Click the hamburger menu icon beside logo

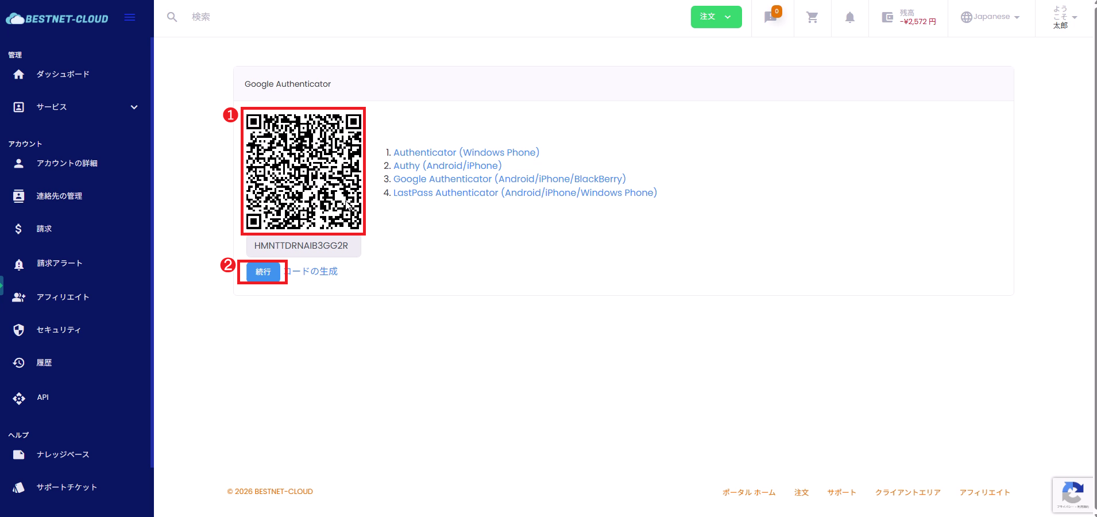[x=130, y=17]
